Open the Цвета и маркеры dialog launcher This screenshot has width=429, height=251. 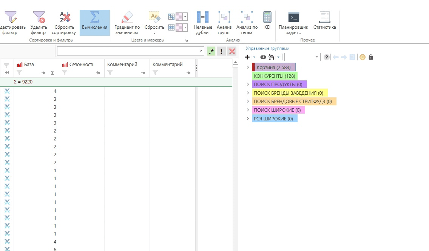click(186, 40)
